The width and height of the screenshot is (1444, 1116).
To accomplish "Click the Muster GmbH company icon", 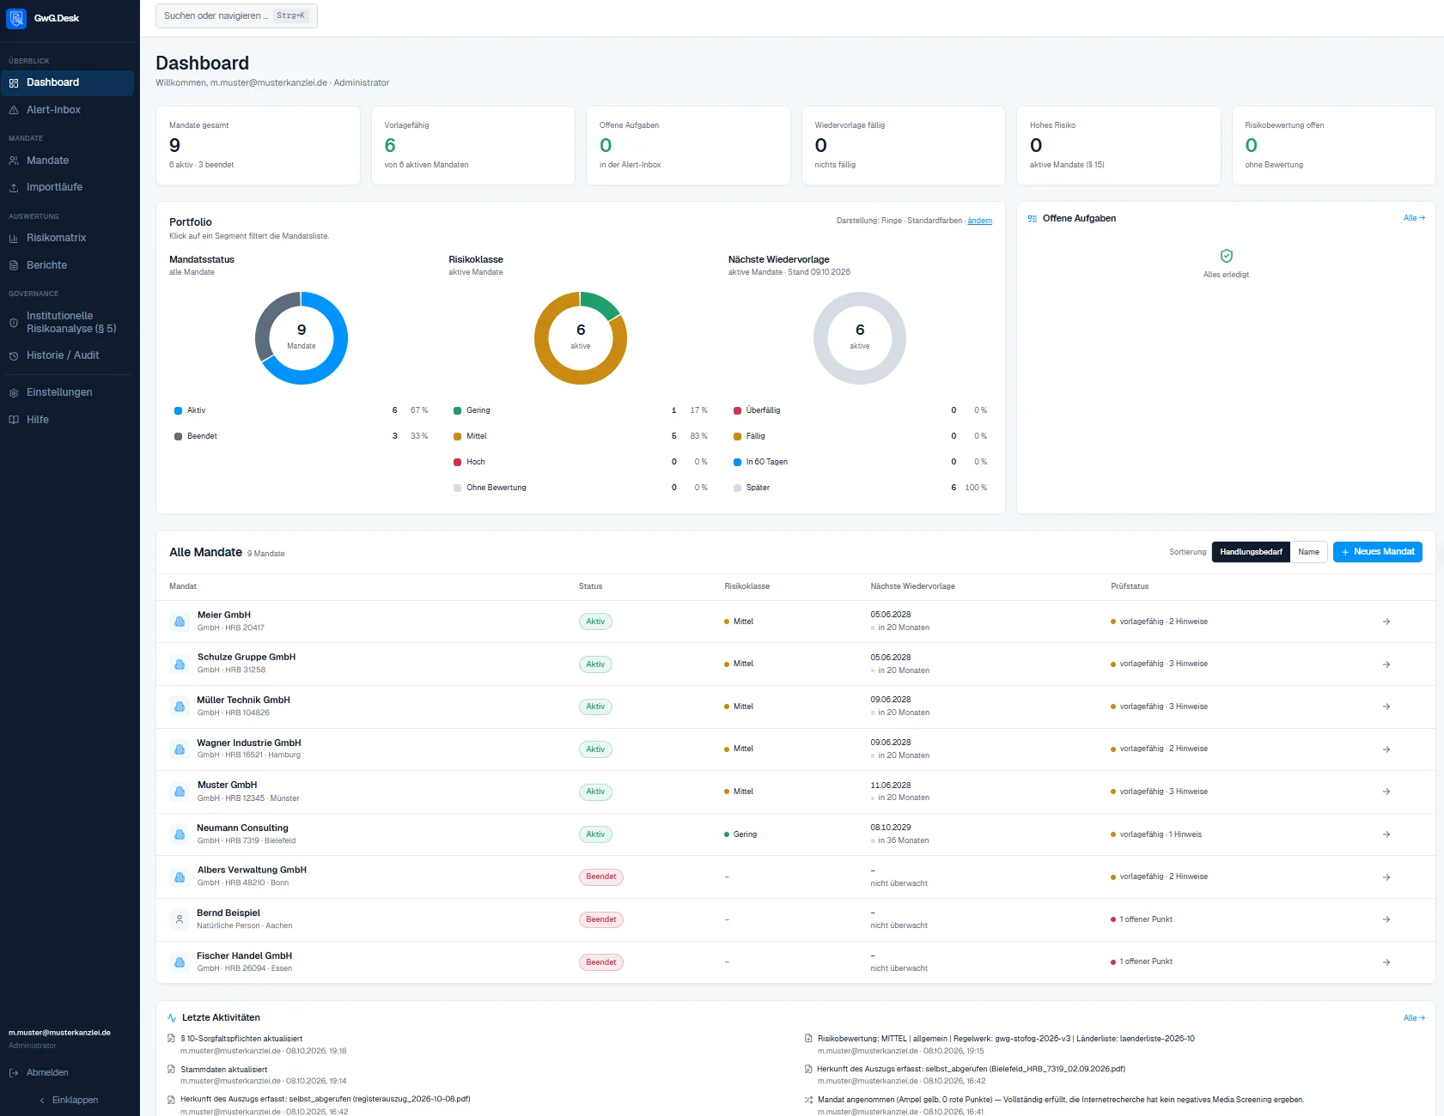I will [180, 792].
